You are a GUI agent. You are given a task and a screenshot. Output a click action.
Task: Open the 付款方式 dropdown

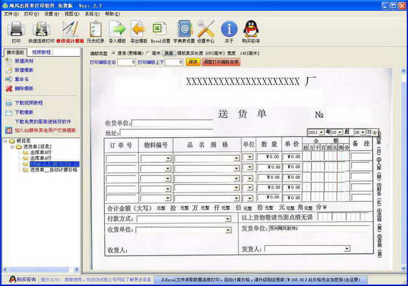click(228, 219)
